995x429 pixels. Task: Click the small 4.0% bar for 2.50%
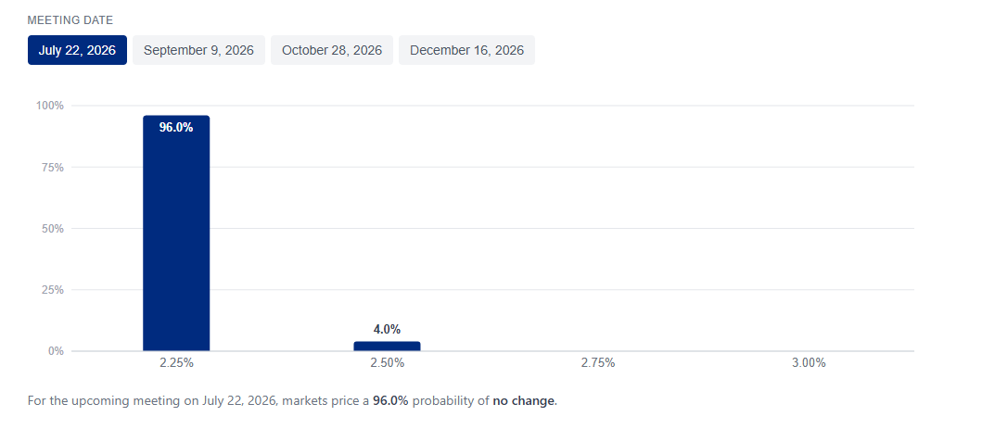tap(387, 346)
